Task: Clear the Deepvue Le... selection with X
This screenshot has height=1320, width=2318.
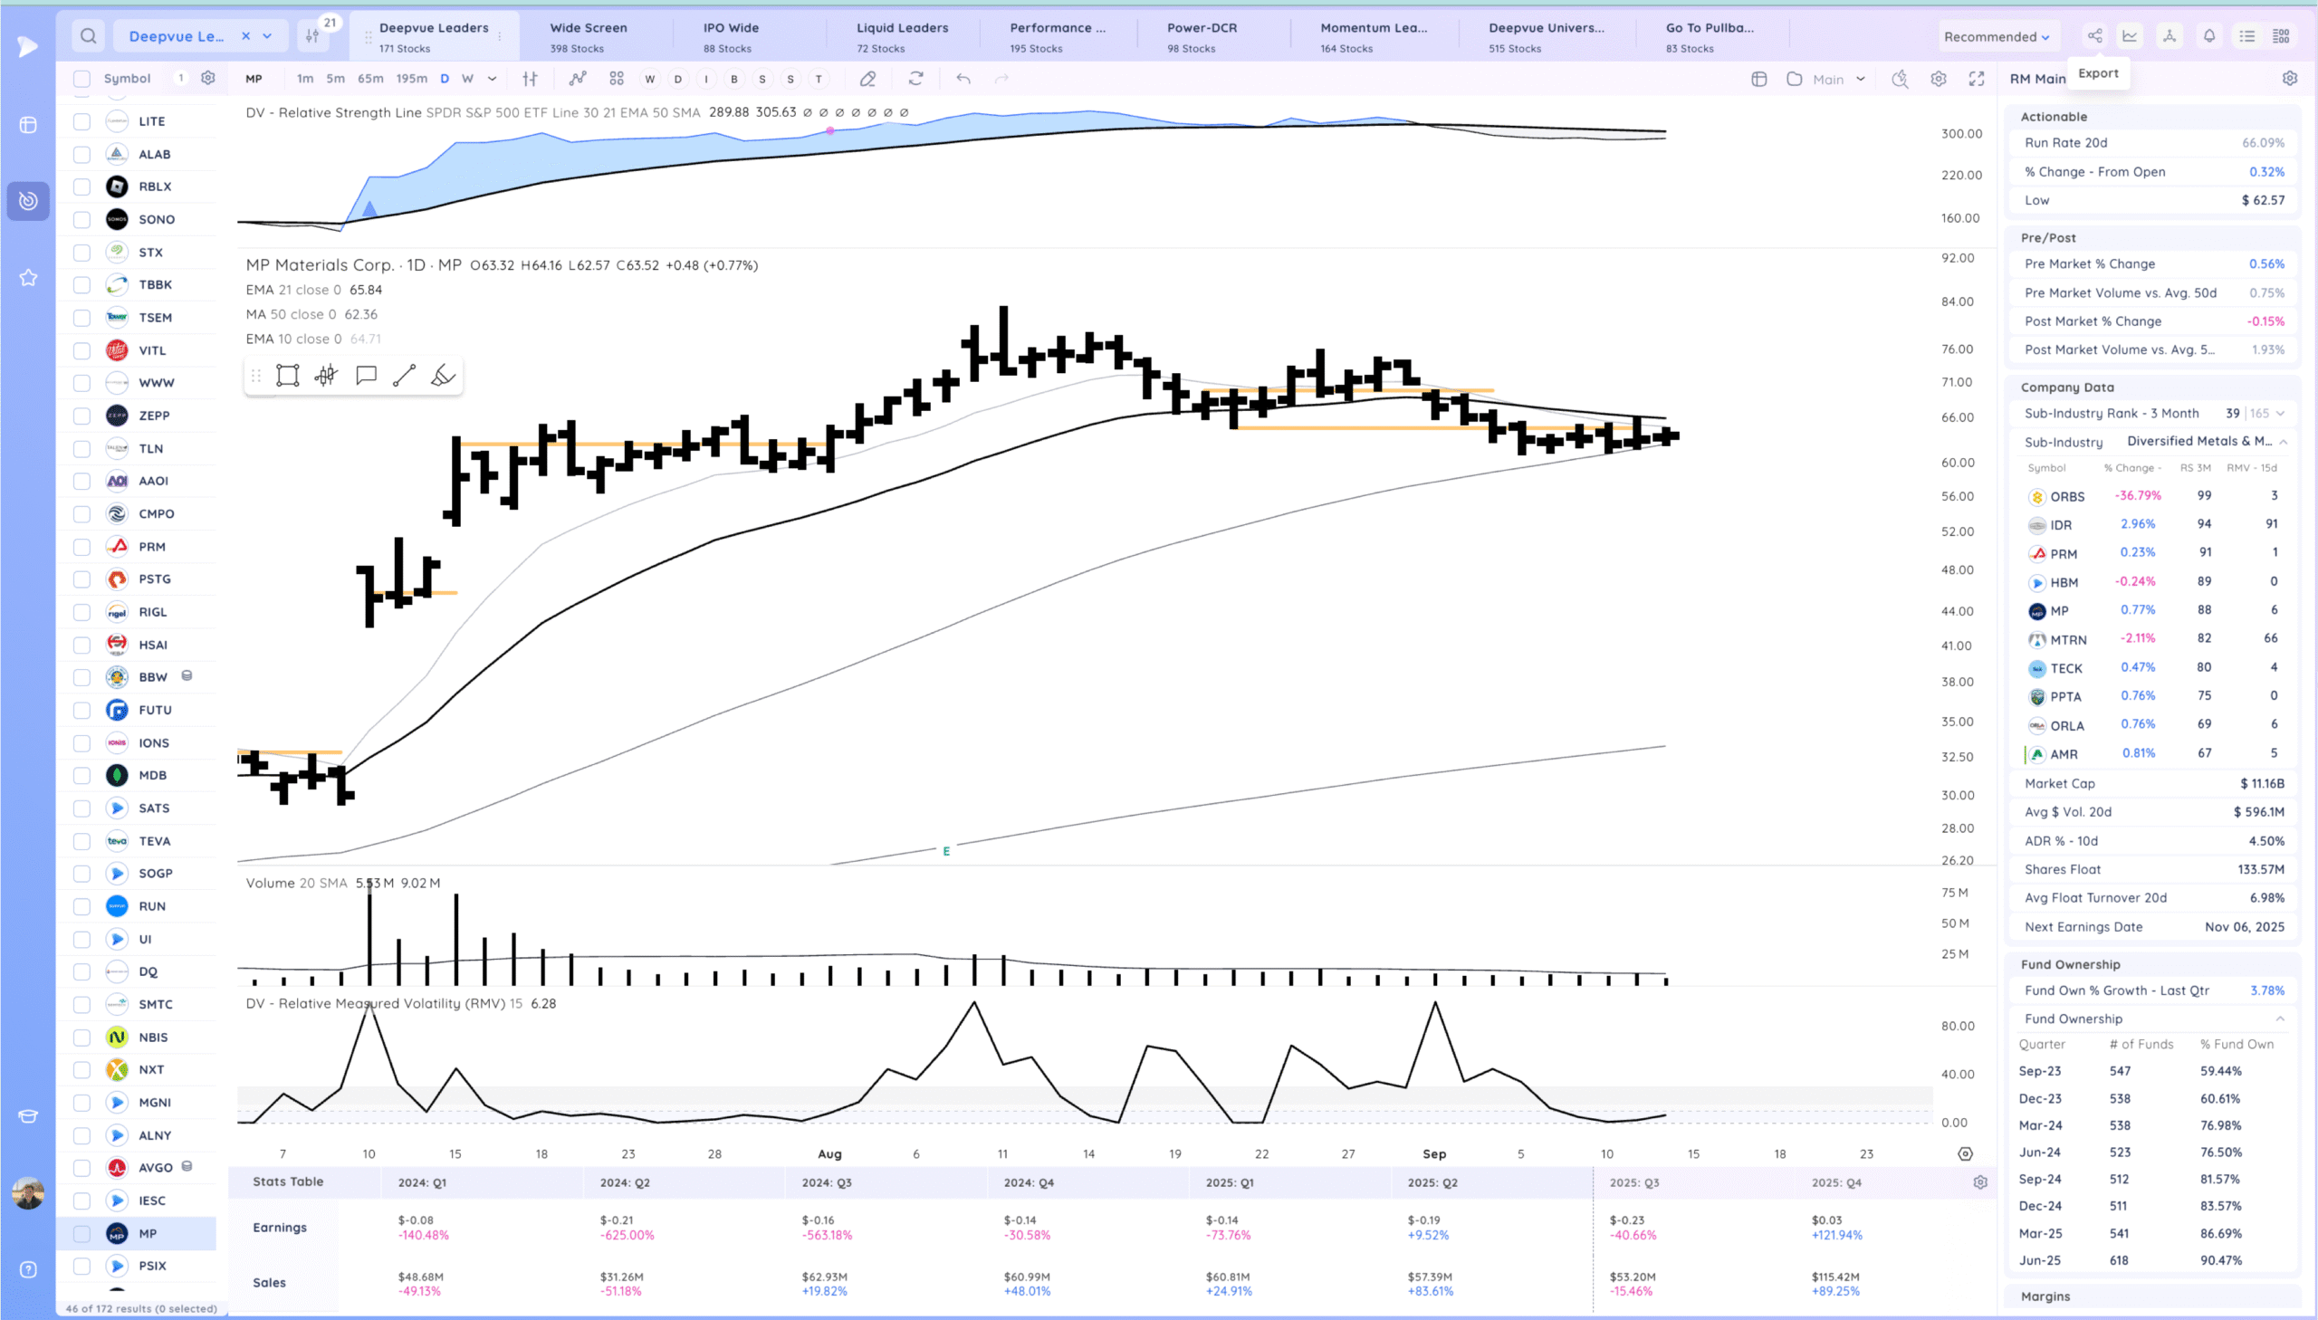Action: coord(244,36)
